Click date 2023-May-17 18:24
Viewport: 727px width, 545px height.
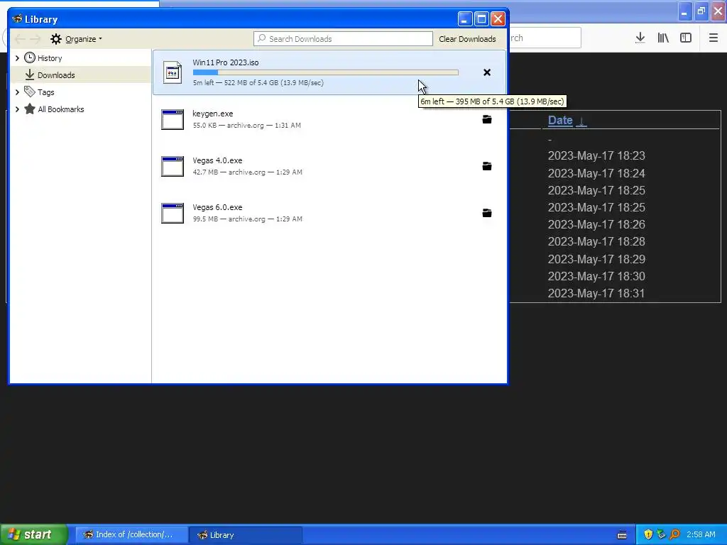596,173
